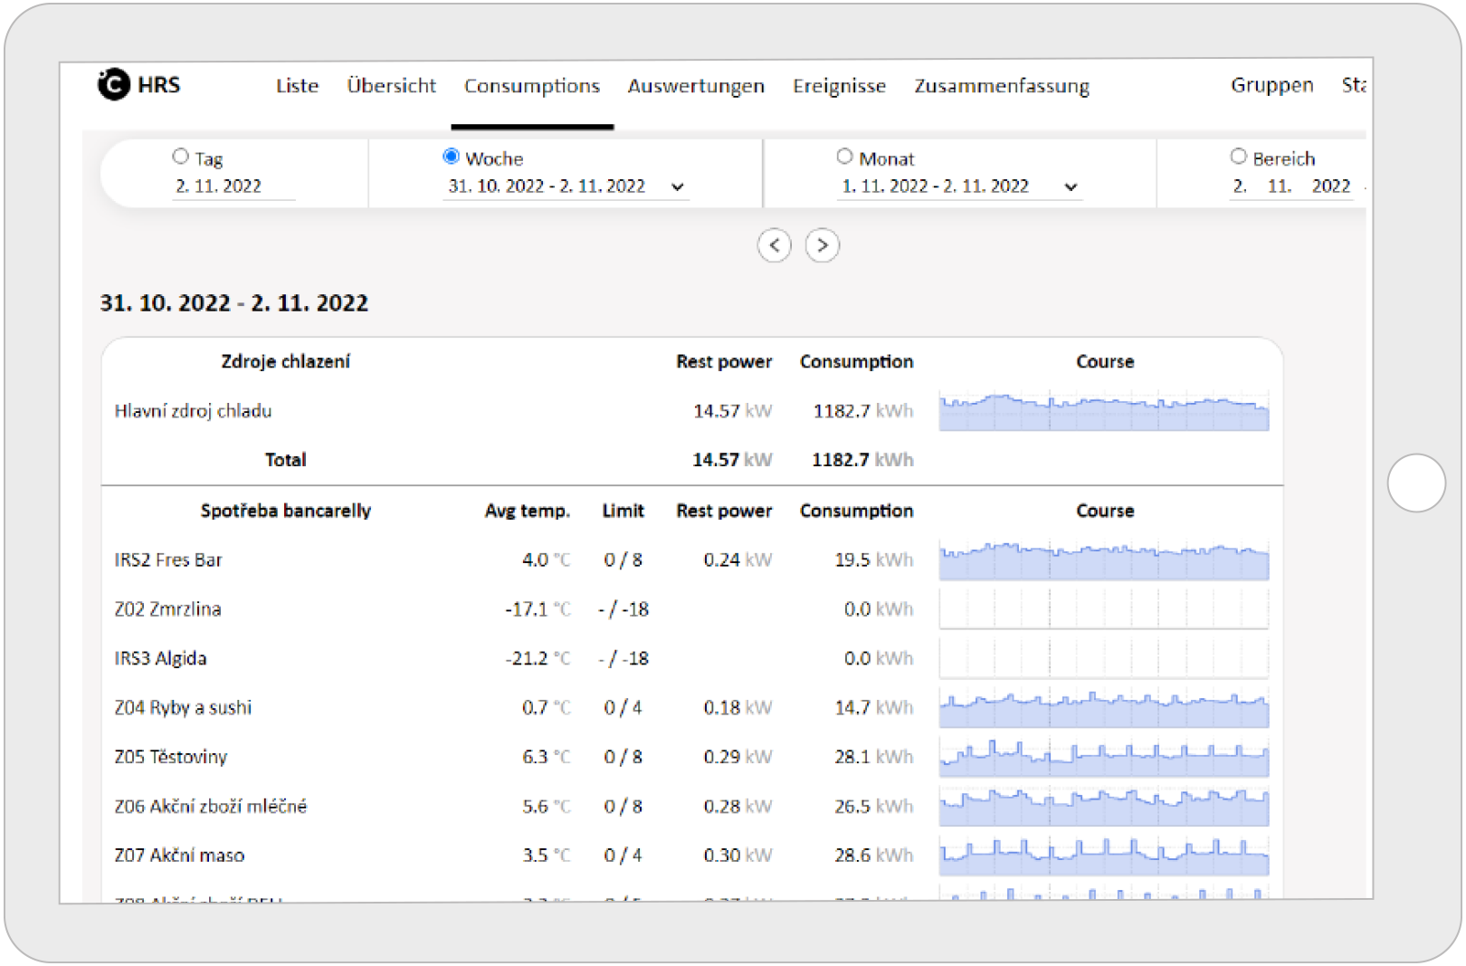Open the IRS2 Fres Bar course chart
This screenshot has height=966, width=1466.
[1104, 560]
